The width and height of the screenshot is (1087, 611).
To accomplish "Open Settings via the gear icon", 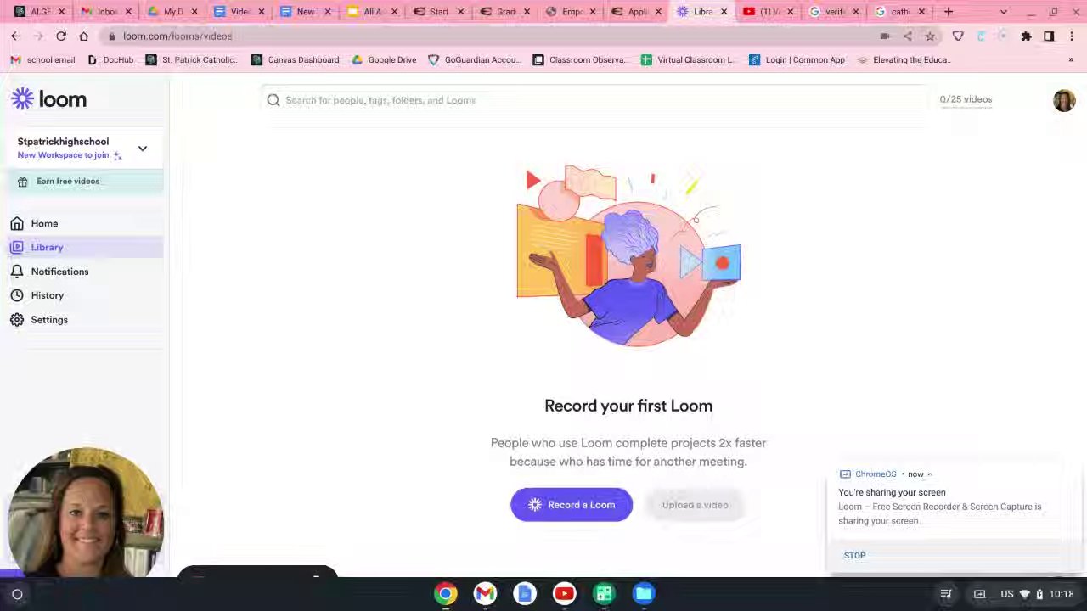I will click(17, 320).
